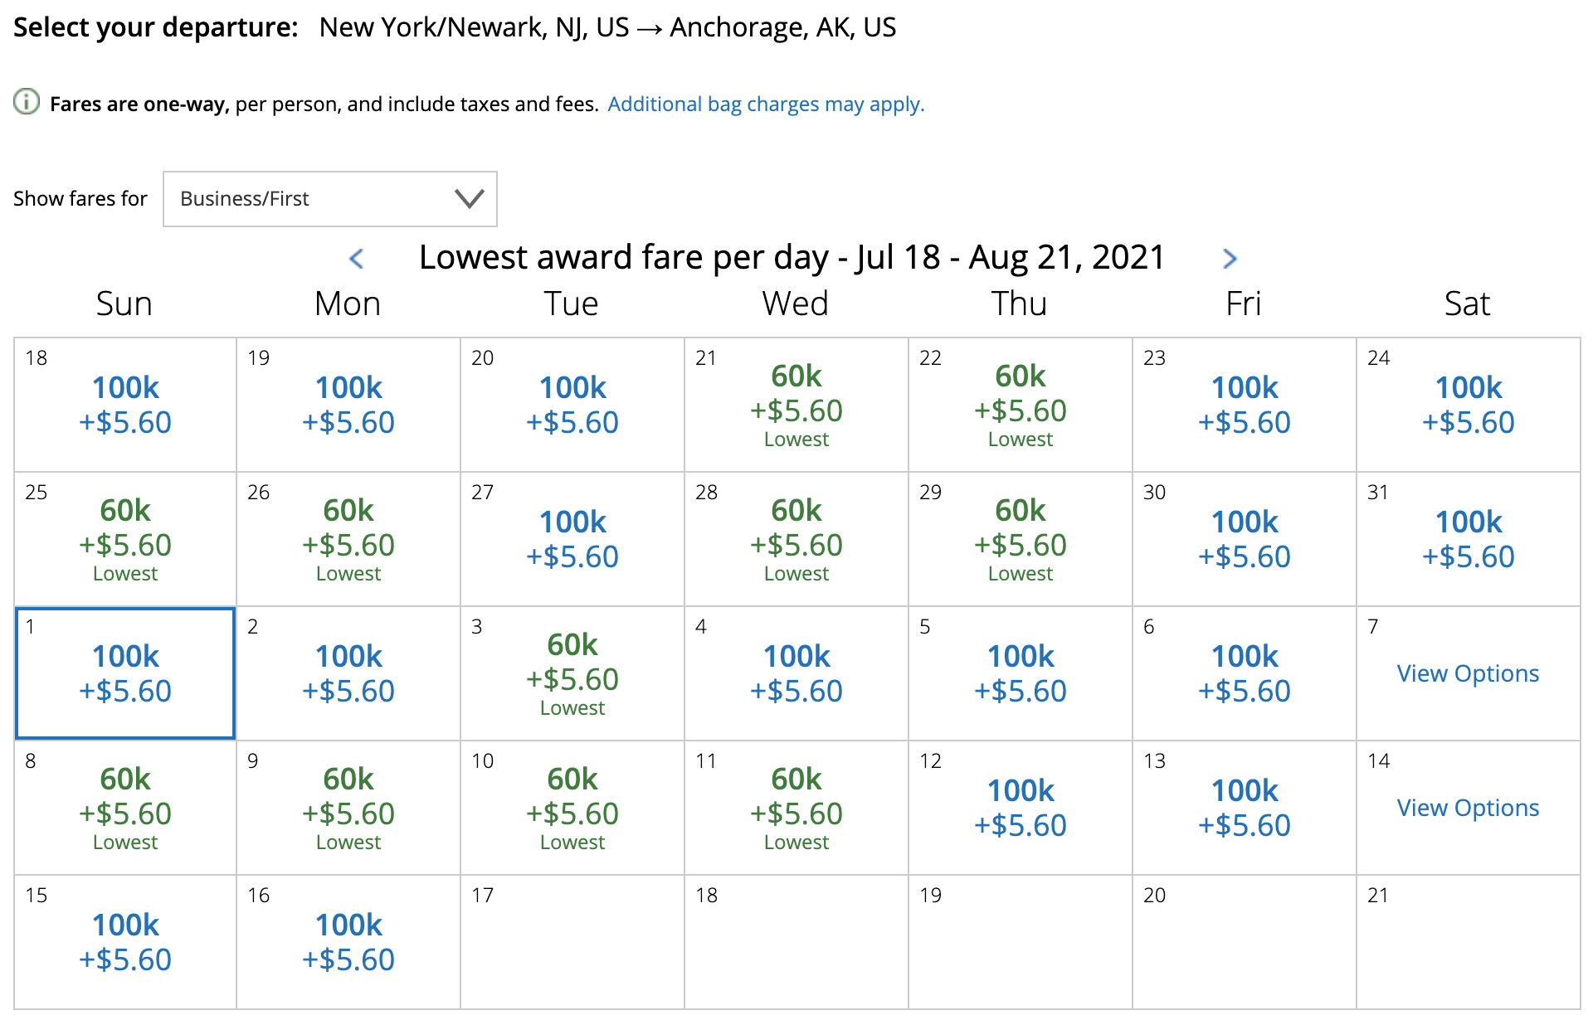Pick the August 3 60k lowest fare
The width and height of the screenshot is (1593, 1020).
(x=572, y=674)
